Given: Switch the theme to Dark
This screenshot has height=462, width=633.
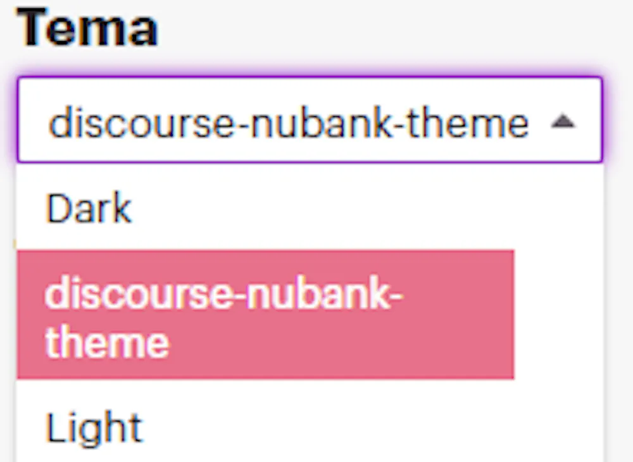Looking at the screenshot, I should [x=89, y=209].
